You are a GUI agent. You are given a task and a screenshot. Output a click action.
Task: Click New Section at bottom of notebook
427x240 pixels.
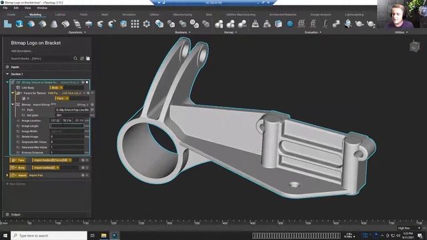(16, 184)
